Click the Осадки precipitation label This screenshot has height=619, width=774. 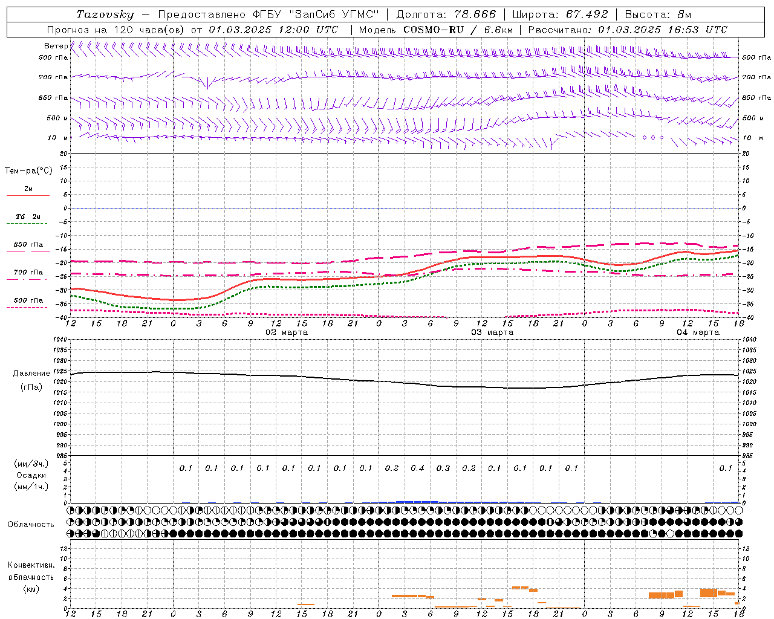(31, 475)
